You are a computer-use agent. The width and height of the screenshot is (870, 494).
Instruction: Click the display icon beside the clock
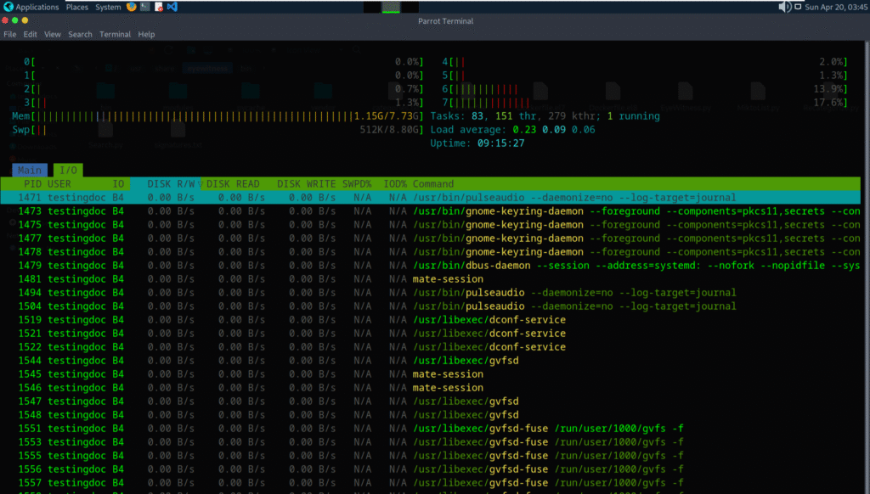pyautogui.click(x=798, y=7)
